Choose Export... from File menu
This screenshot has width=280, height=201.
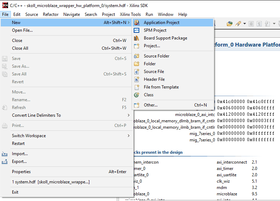pyautogui.click(x=19, y=162)
